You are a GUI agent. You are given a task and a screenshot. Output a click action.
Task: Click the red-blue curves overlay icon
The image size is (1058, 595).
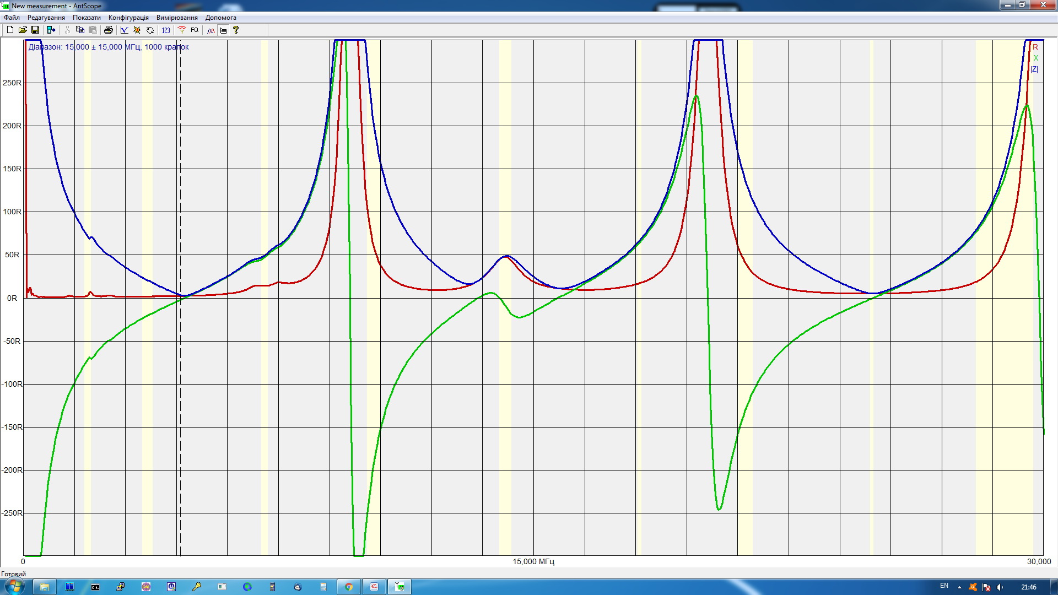tap(211, 30)
